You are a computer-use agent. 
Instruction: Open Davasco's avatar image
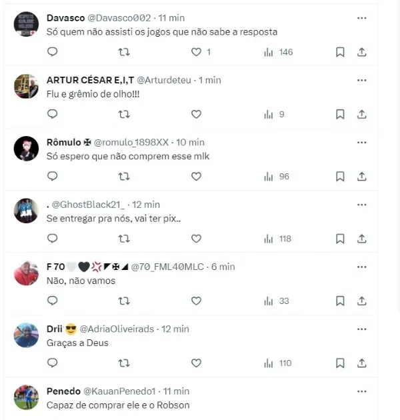(x=26, y=24)
